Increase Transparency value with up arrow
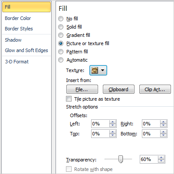 [161, 158]
